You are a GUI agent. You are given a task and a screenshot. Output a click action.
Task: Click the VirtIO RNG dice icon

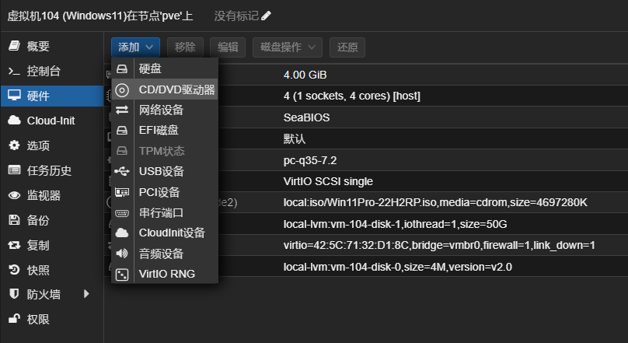(123, 274)
